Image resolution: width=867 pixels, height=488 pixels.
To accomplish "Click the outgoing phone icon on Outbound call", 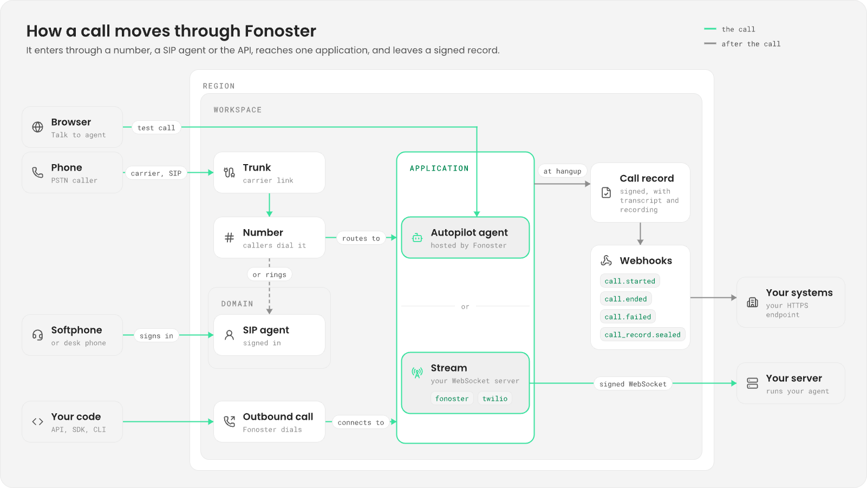I will pyautogui.click(x=230, y=422).
